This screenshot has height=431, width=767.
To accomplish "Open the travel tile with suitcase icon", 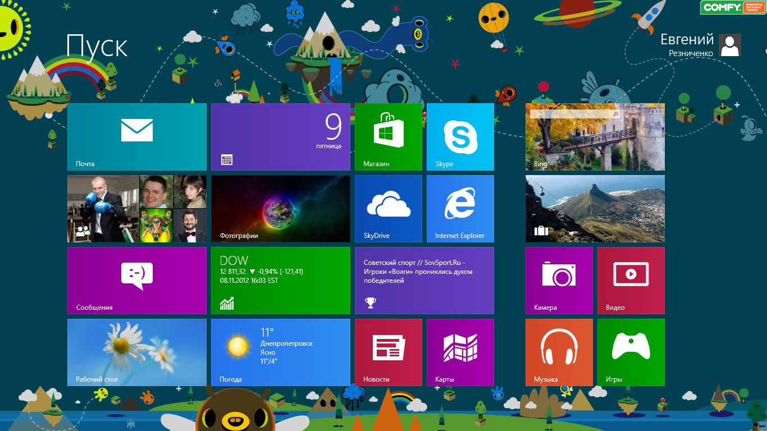I will (595, 209).
